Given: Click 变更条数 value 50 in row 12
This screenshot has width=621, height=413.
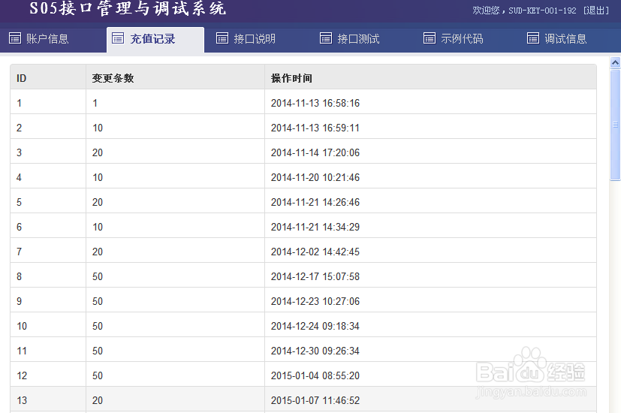Looking at the screenshot, I should tap(98, 375).
